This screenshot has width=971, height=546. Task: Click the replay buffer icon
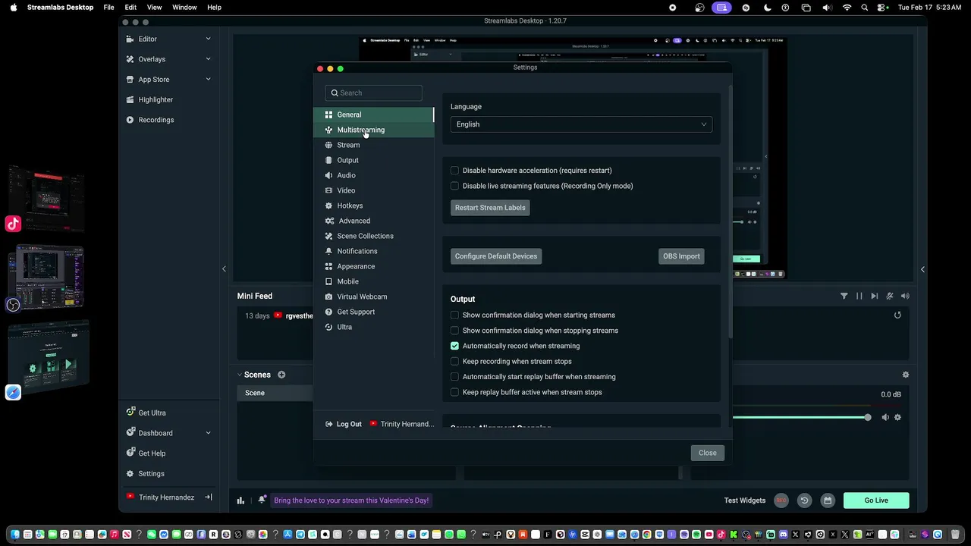804,500
